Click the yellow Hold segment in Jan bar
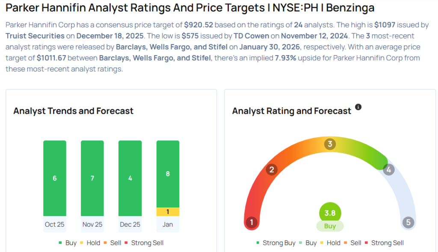The height and width of the screenshot is (252, 438). coord(168,212)
